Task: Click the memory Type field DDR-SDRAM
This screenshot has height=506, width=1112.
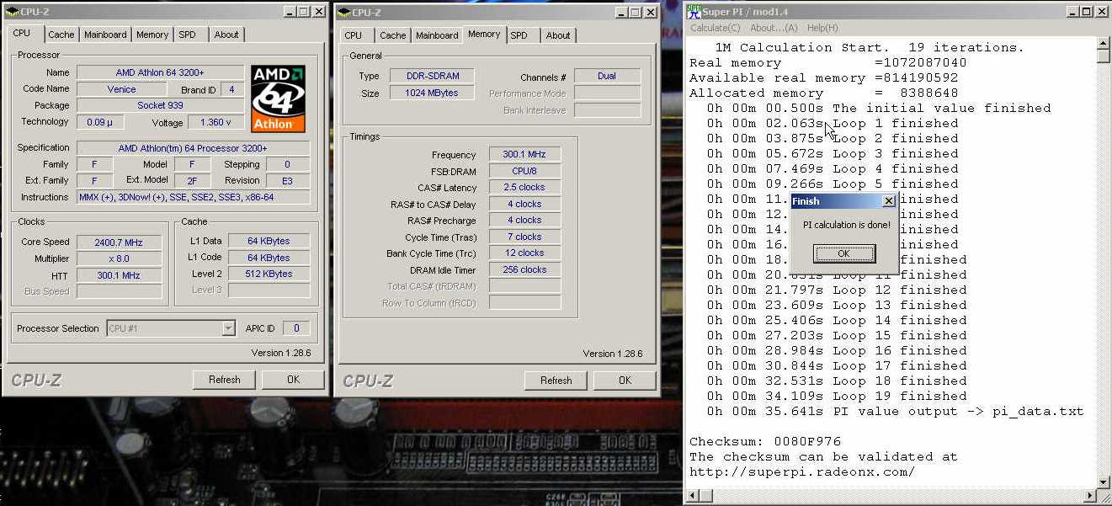Action: click(432, 76)
